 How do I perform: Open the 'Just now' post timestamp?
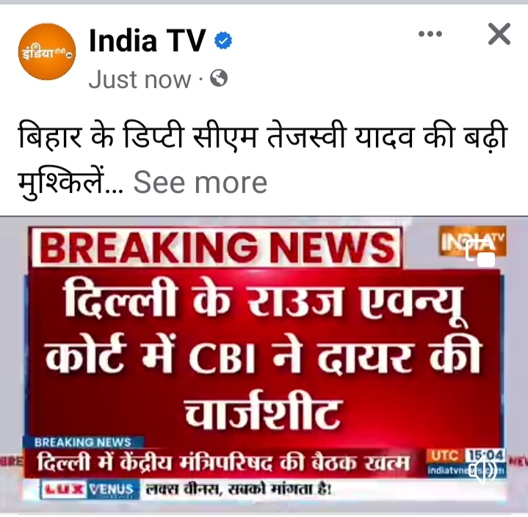pos(140,80)
